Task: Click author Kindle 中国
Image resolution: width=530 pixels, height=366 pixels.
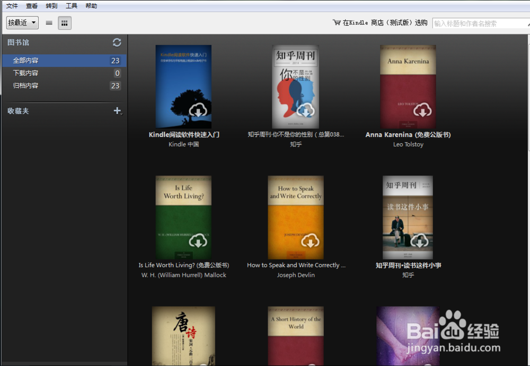Action: (x=184, y=144)
